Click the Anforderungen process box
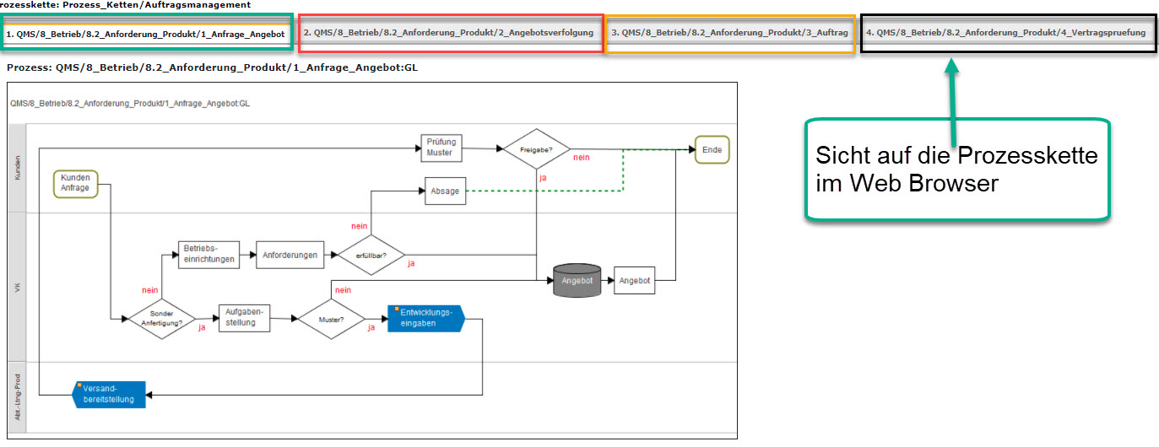The height and width of the screenshot is (447, 1159). (290, 255)
